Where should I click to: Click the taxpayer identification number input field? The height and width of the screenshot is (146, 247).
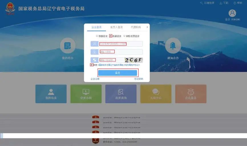(121, 44)
